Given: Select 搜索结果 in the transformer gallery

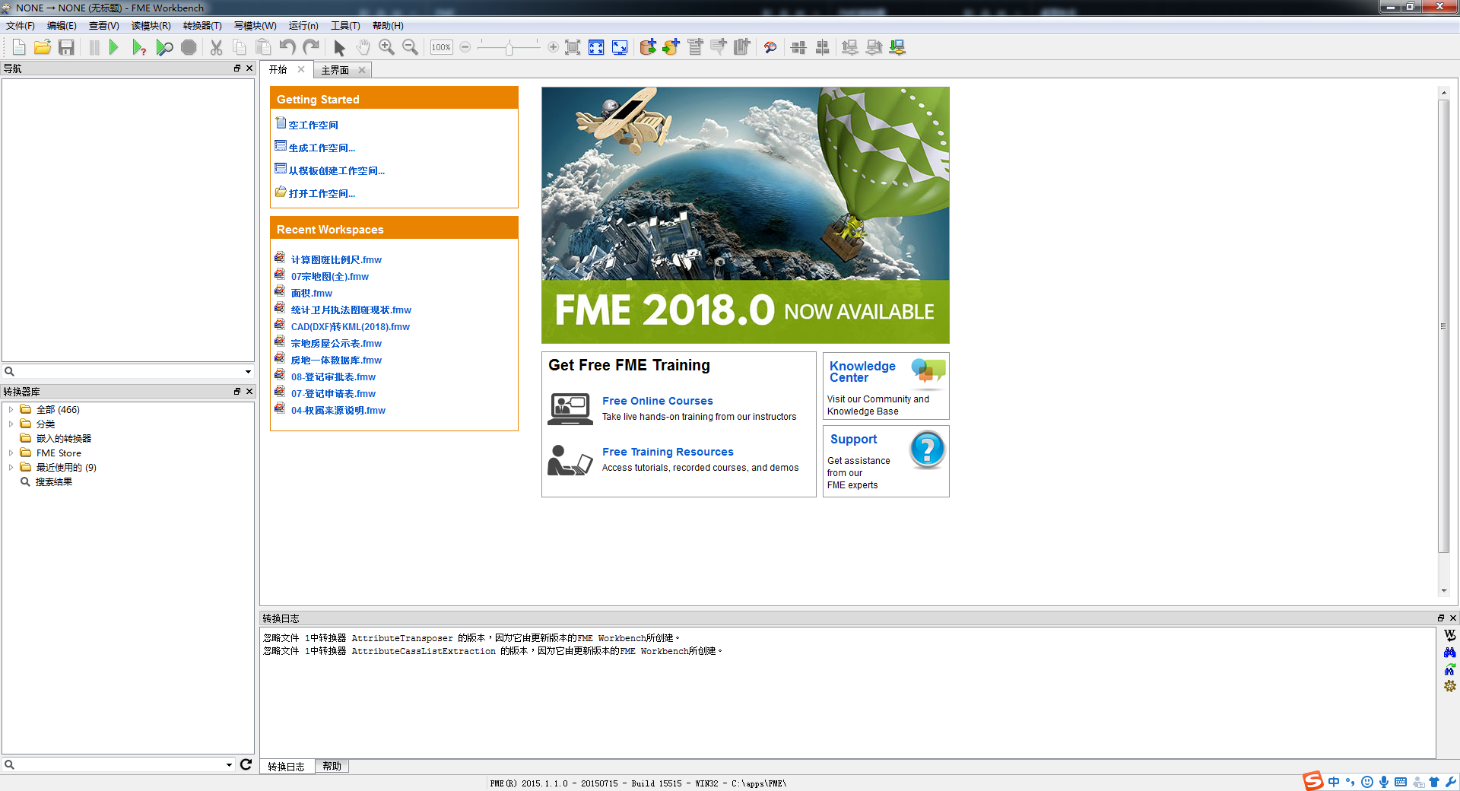Looking at the screenshot, I should pos(54,481).
